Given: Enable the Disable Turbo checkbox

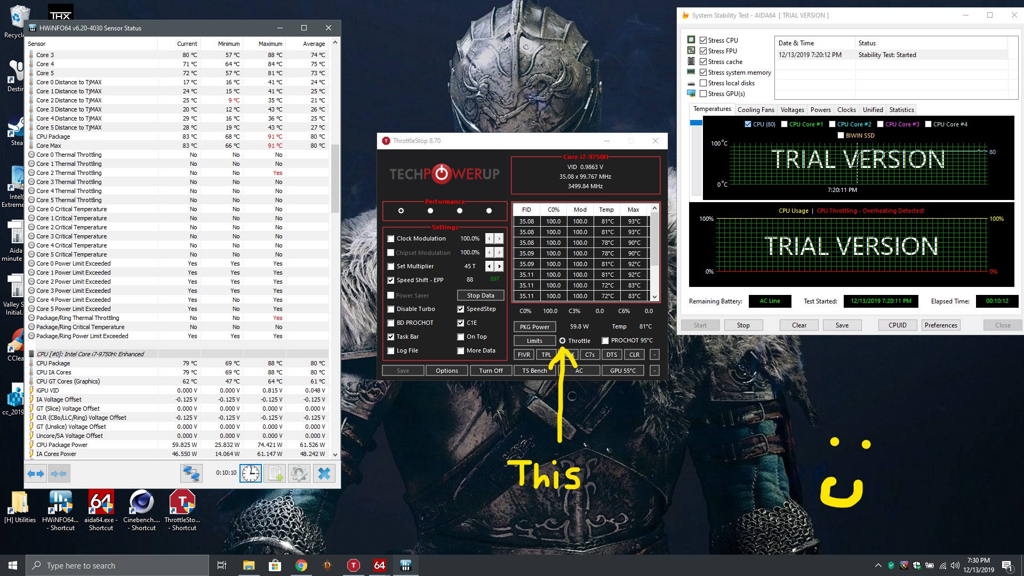Looking at the screenshot, I should 391,309.
